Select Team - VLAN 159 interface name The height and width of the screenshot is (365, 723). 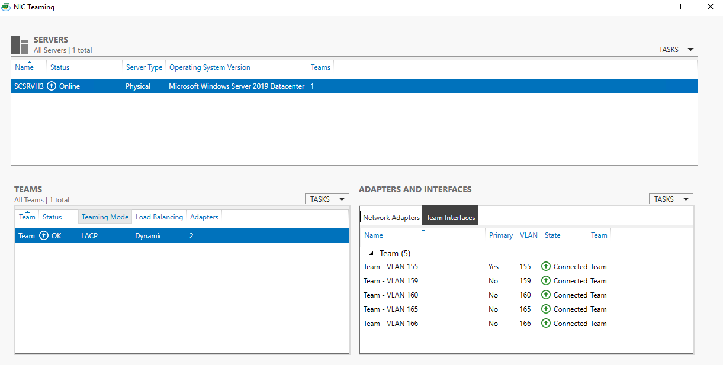point(391,281)
